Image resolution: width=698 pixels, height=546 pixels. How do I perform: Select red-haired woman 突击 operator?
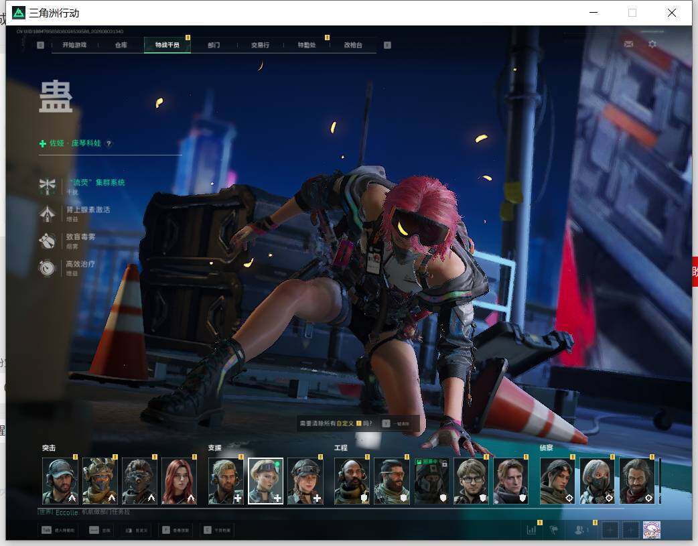pos(179,481)
